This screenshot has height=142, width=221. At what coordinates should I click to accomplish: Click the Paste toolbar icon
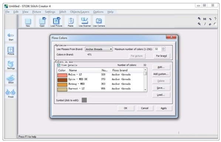click(71, 22)
